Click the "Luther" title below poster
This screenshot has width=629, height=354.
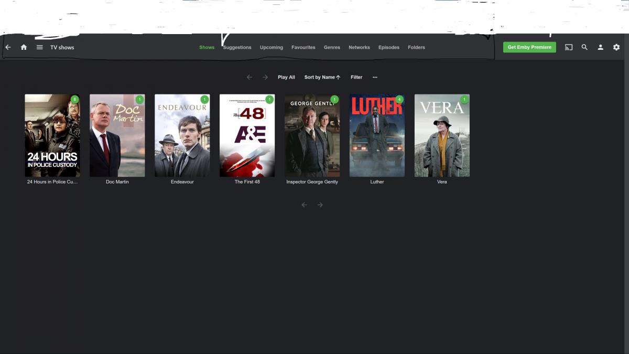click(x=377, y=182)
